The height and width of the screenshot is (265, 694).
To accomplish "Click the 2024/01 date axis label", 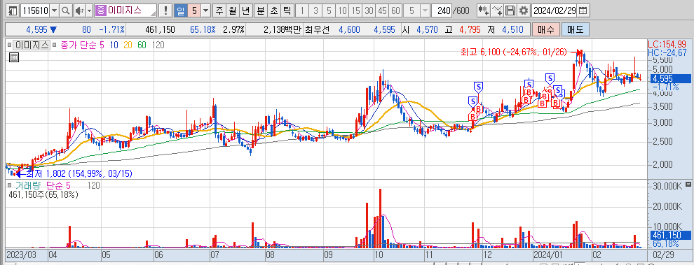I will pos(548,255).
